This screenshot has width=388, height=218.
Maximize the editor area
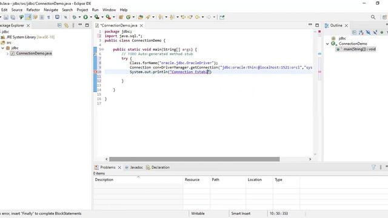point(317,25)
